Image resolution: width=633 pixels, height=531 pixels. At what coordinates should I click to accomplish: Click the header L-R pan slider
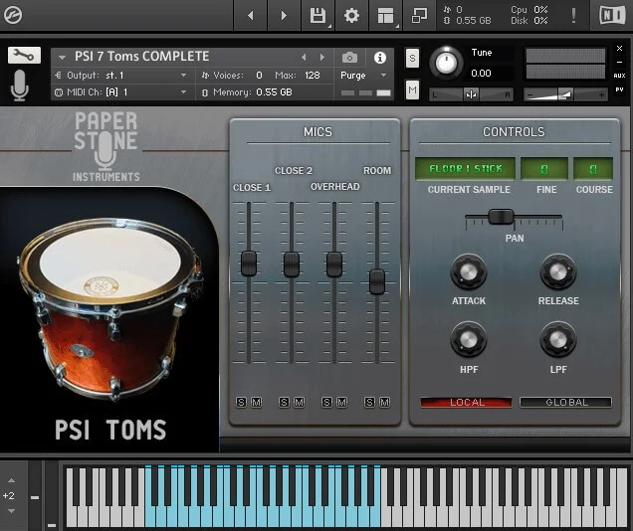(x=471, y=94)
